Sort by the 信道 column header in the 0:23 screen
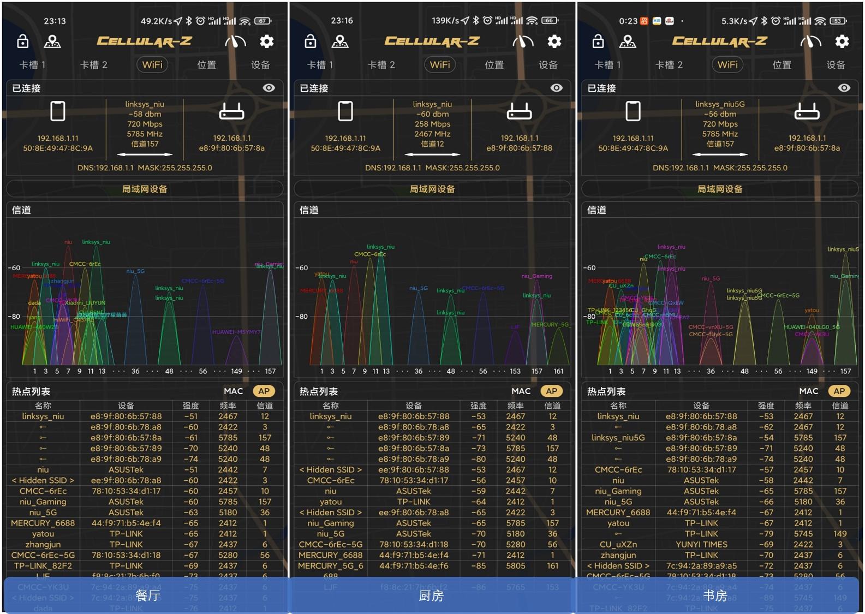 tap(840, 406)
